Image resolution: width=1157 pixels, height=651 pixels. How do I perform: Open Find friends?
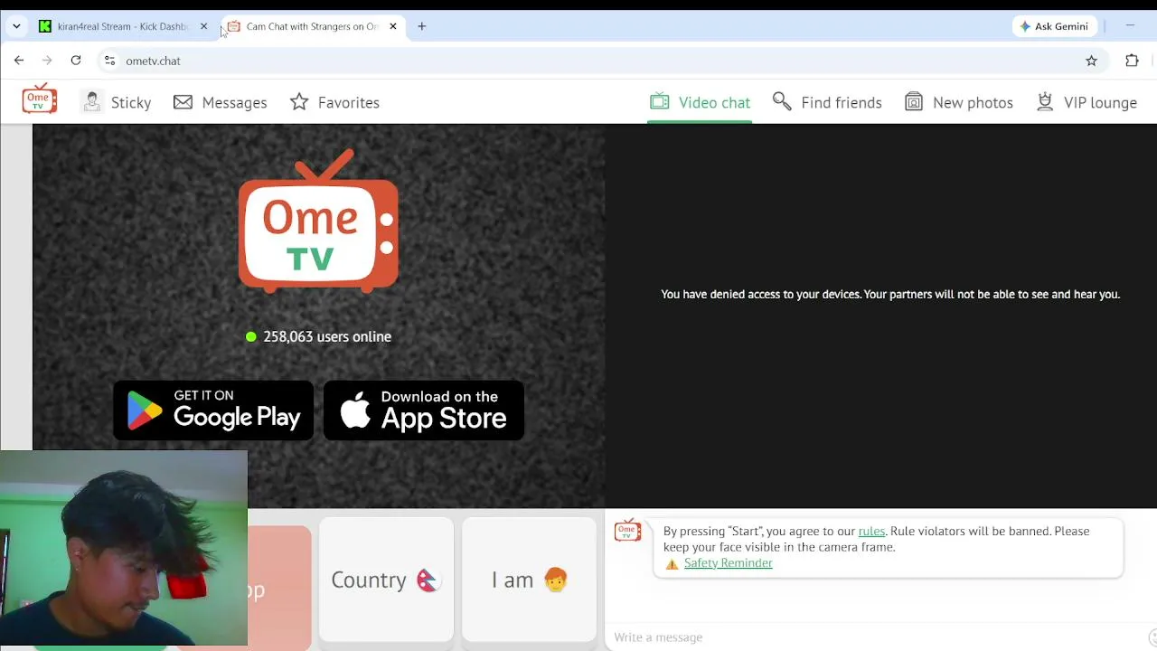(827, 102)
